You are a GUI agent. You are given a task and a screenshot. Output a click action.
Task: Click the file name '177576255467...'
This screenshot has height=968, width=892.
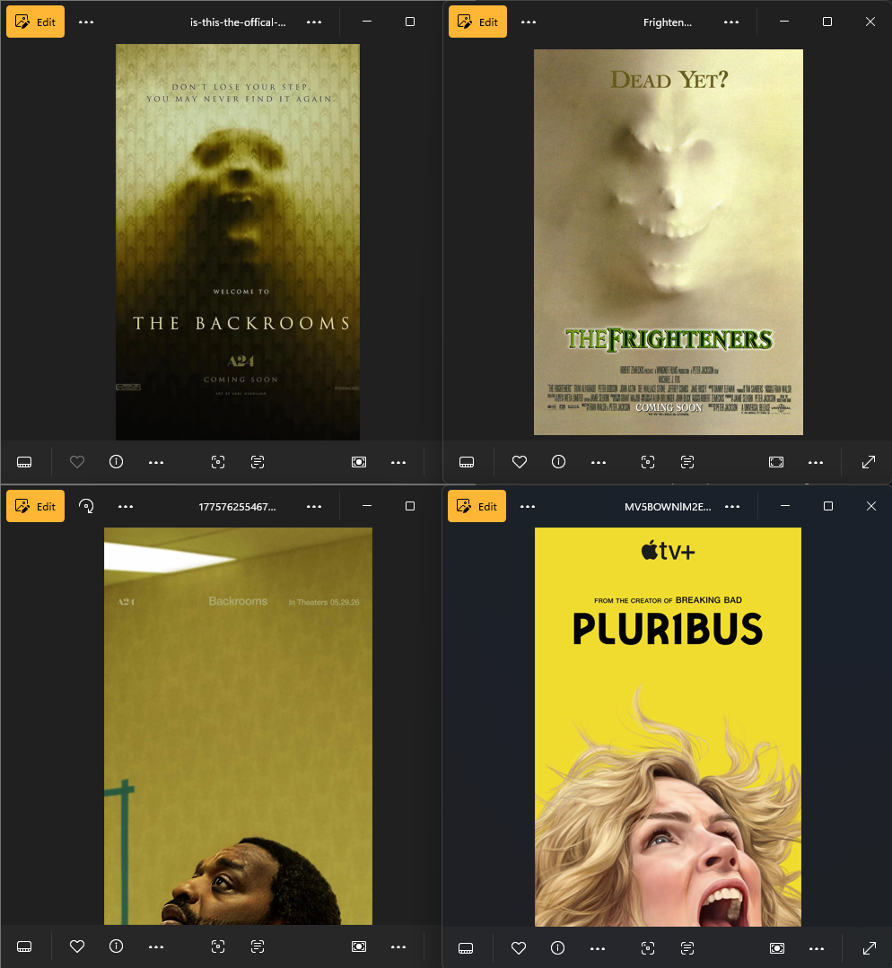point(237,507)
